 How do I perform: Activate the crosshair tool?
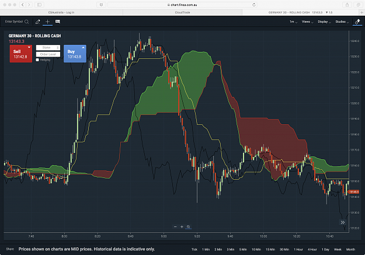coord(47,22)
